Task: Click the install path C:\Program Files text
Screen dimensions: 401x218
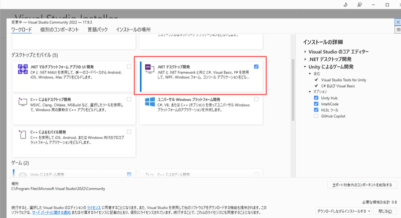Action: [x=58, y=188]
